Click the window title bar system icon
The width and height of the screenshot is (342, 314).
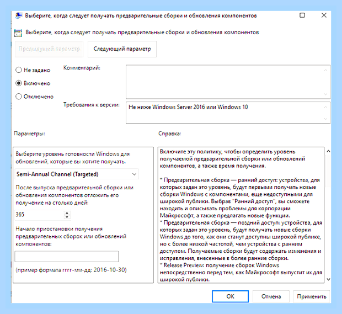[x=19, y=15]
